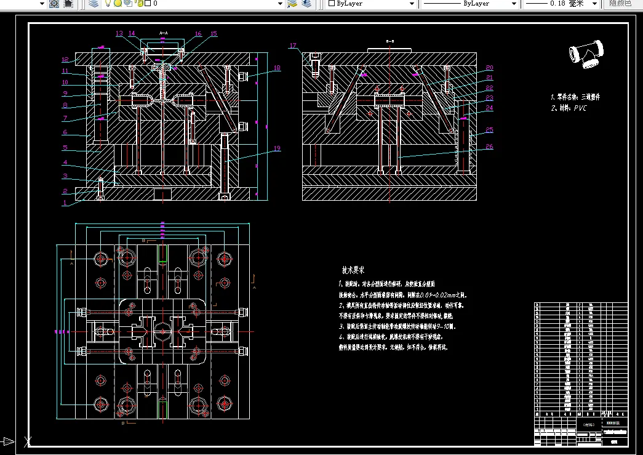This screenshot has width=643, height=455.
Task: Toggle layer 0 lock padlock icon
Action: coord(139,4)
